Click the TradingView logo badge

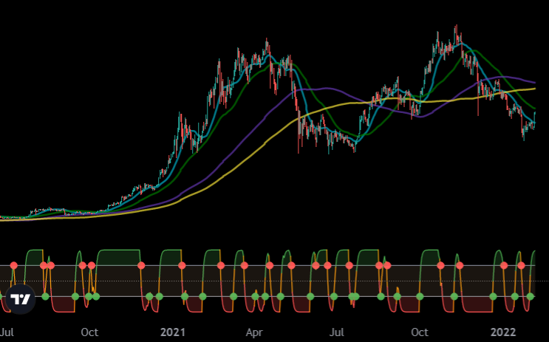coord(20,299)
